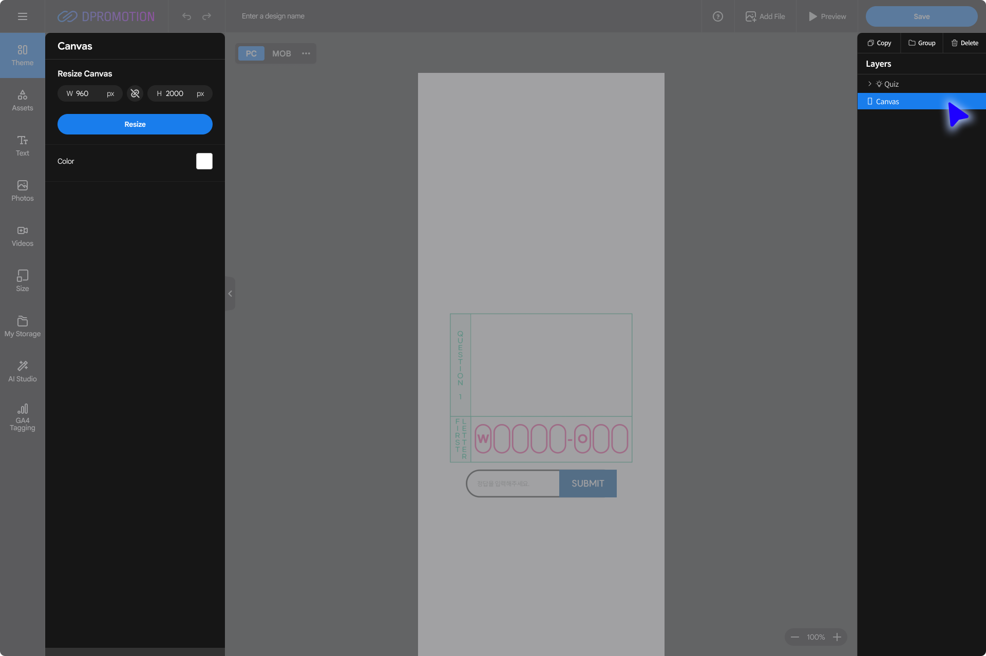Toggle the aspect ratio lock link

[x=135, y=93]
